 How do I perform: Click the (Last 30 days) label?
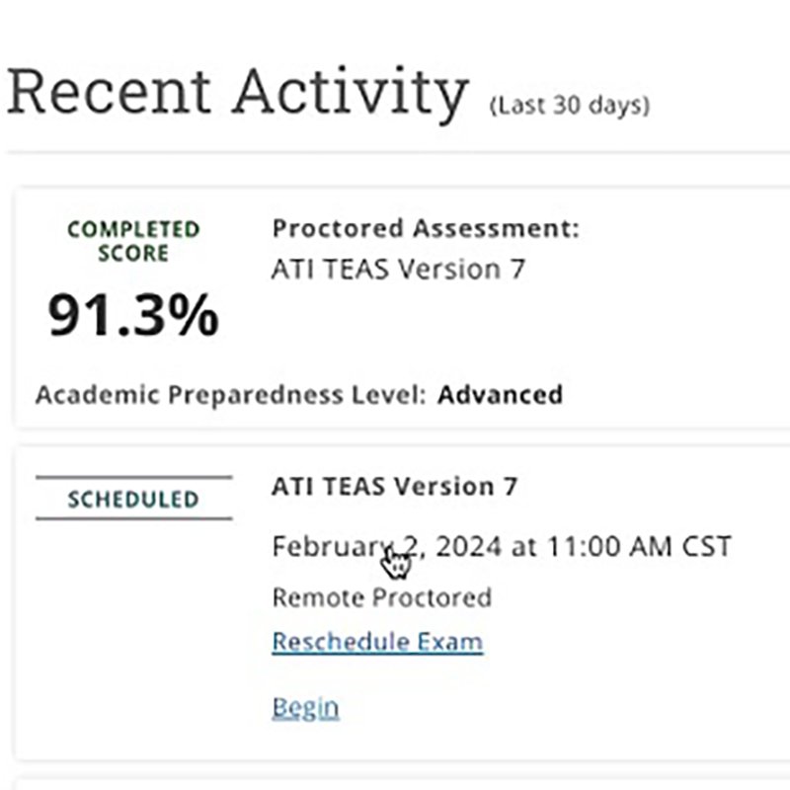pos(570,106)
